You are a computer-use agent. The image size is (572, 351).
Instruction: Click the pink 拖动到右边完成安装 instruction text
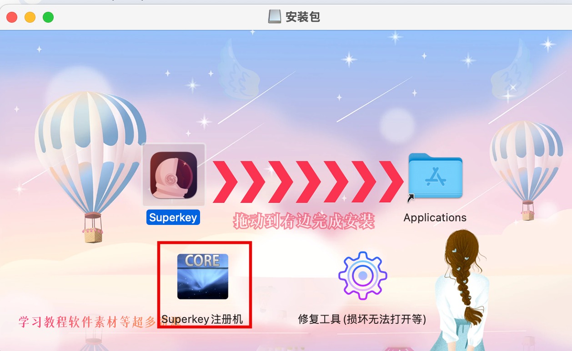(304, 221)
